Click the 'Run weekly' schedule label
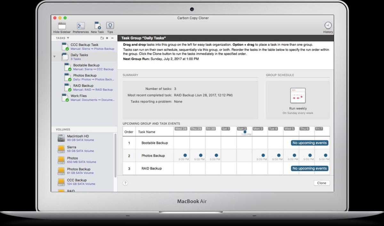The height and width of the screenshot is (226, 384). pos(298,109)
